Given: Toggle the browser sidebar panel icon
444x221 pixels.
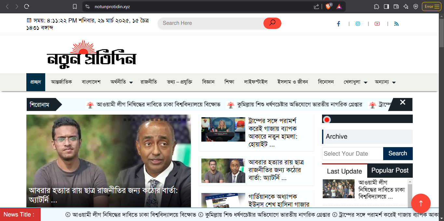Looking at the screenshot, I should (386, 7).
